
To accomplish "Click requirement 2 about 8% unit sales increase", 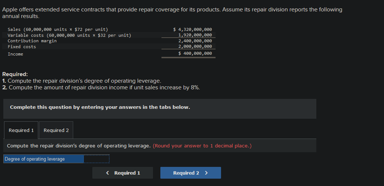I will (x=101, y=87).
